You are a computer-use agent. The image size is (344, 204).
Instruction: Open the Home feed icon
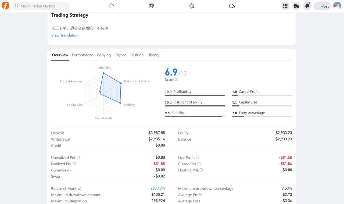click(x=111, y=6)
